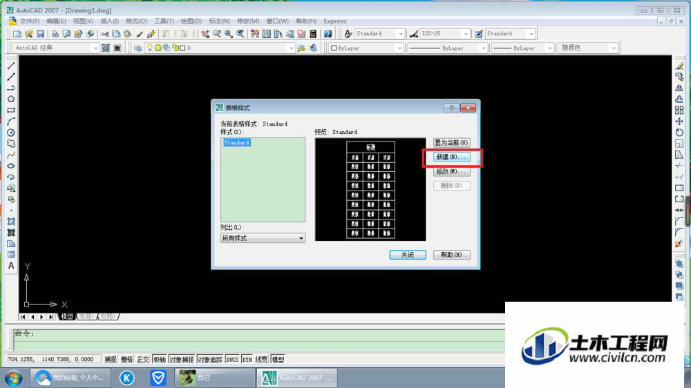
Task: Open the Express menu
Action: point(335,21)
